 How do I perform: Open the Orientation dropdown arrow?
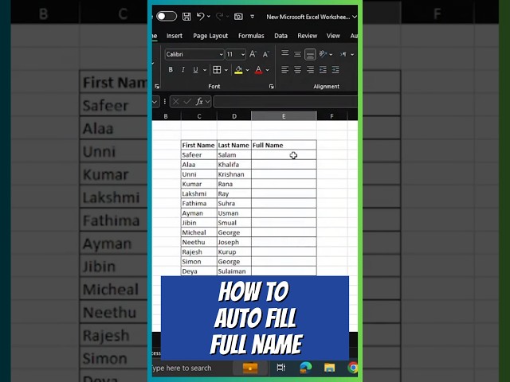tap(331, 55)
